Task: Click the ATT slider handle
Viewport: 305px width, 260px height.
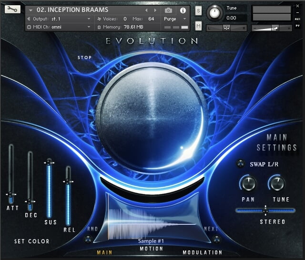Action: click(x=11, y=194)
